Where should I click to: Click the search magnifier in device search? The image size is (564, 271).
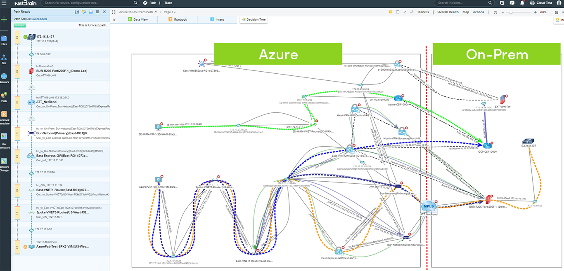point(135,3)
